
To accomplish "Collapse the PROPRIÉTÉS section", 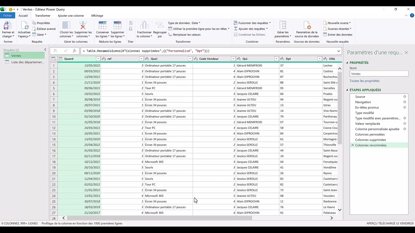I will [347, 63].
